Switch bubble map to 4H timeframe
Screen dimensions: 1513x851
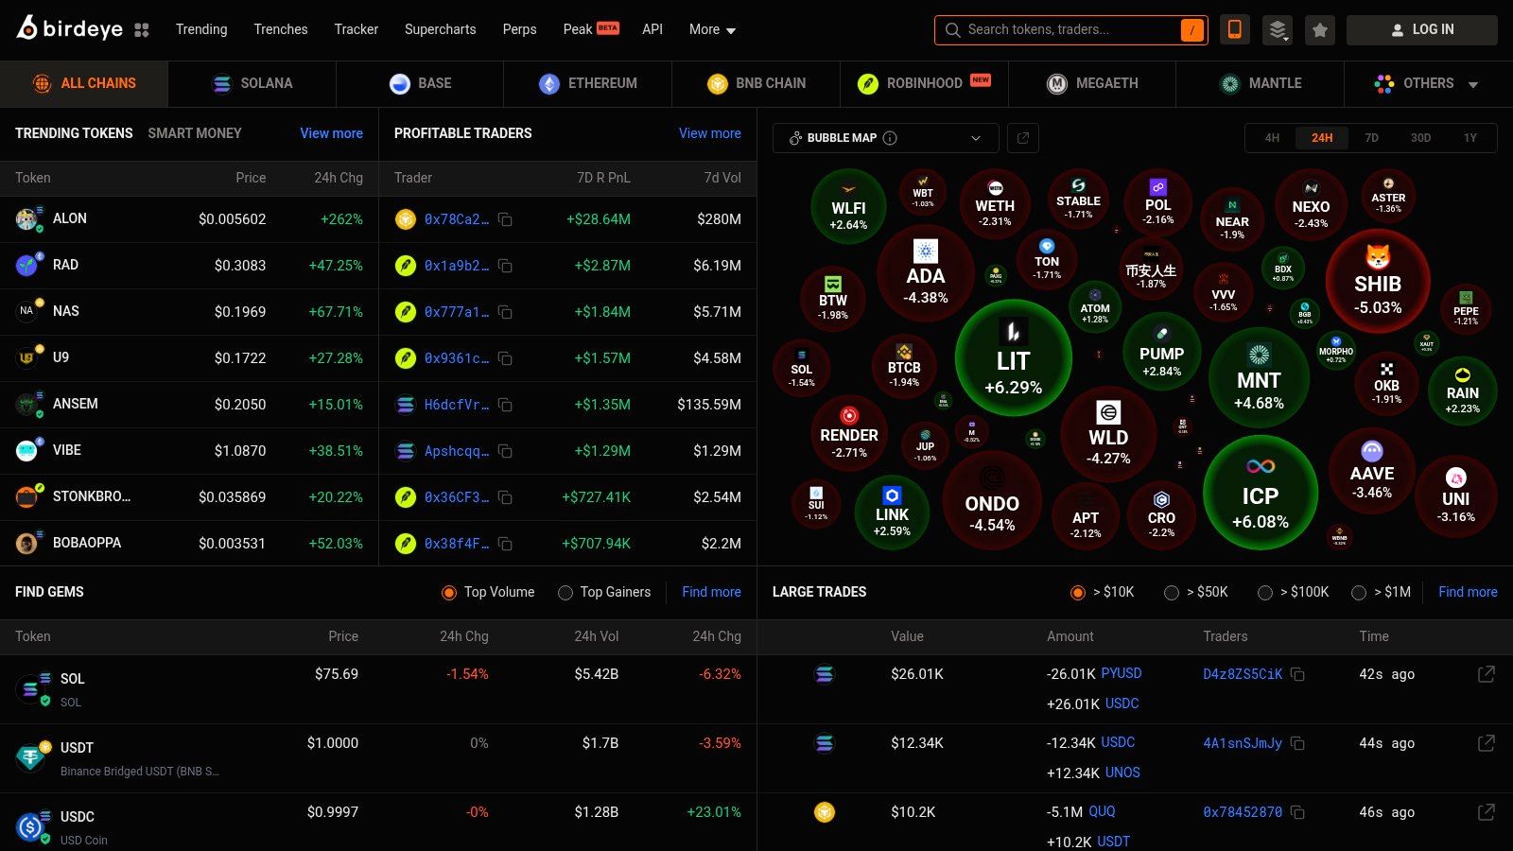click(1272, 138)
